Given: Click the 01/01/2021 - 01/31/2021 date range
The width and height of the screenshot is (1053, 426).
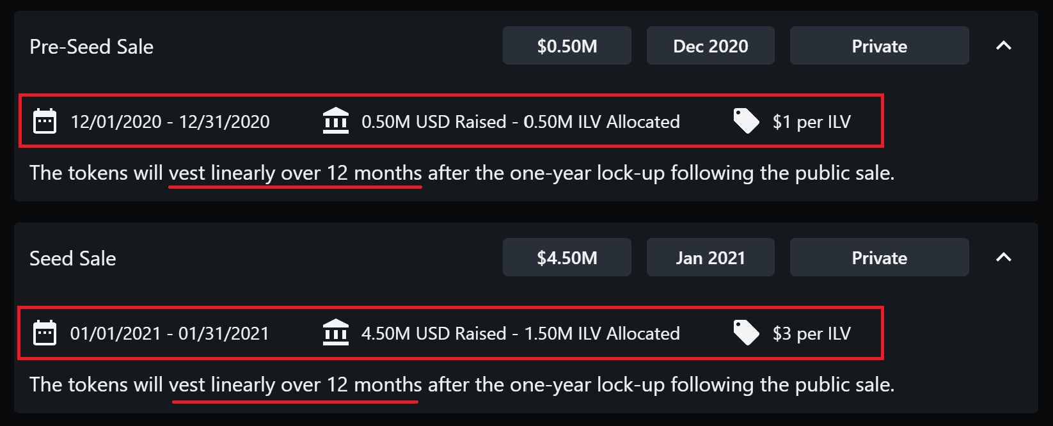Looking at the screenshot, I should click(170, 333).
